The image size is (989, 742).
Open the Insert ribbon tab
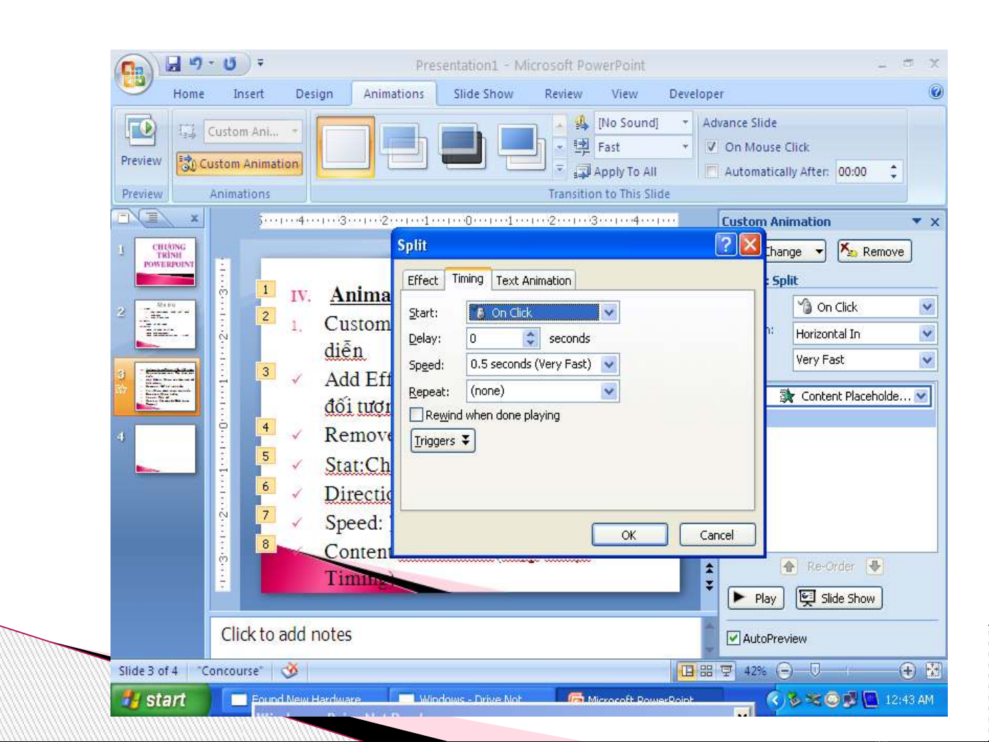pyautogui.click(x=248, y=94)
